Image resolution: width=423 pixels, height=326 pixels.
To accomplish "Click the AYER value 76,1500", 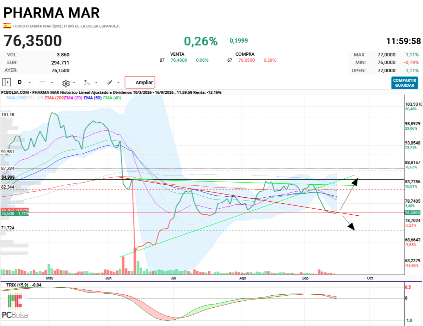I will coord(61,70).
